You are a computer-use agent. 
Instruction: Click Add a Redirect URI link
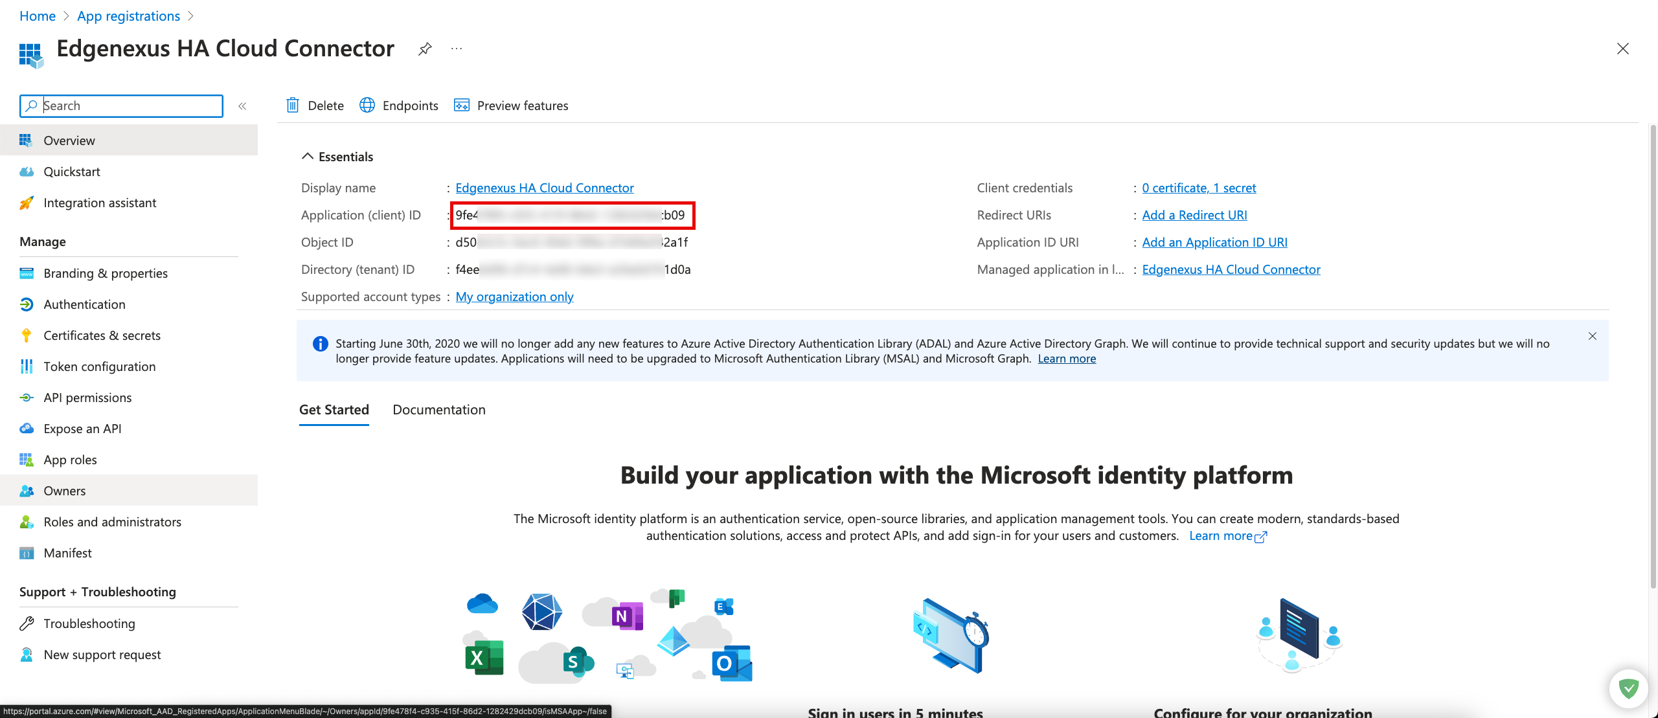[1194, 215]
